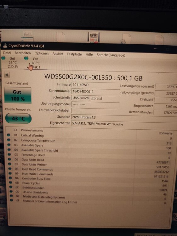The height and width of the screenshot is (236, 177).
Task: Open the Ansicht menu
Action: coord(58,54)
